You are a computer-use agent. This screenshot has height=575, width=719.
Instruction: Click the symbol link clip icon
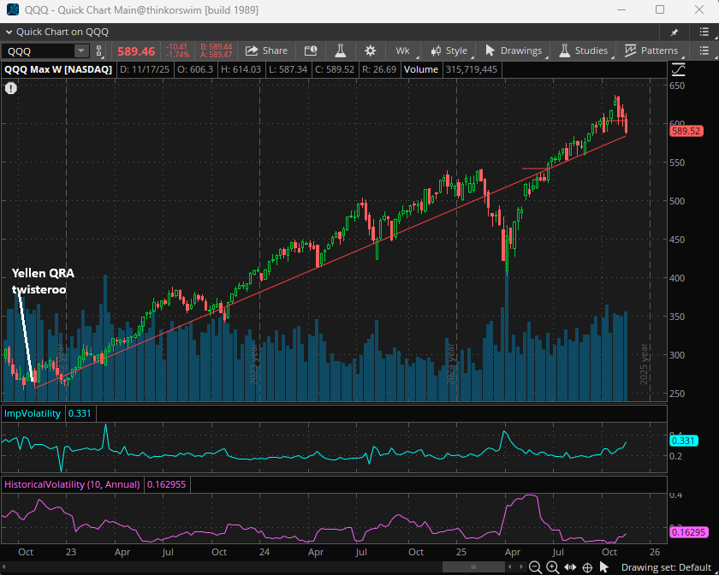pyautogui.click(x=98, y=50)
